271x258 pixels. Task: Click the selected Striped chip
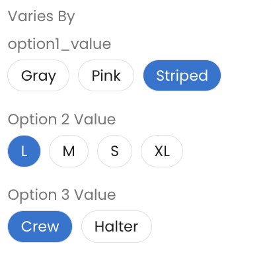point(182,75)
